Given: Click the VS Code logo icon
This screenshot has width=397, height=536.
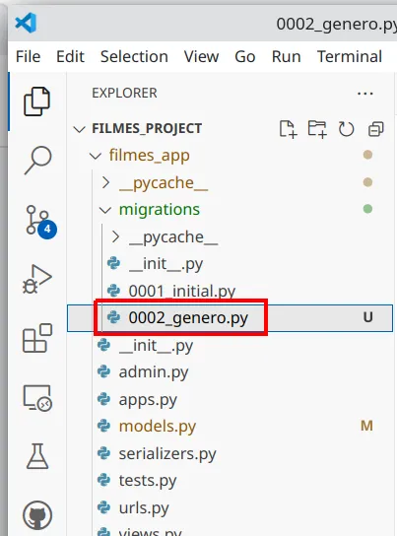Looking at the screenshot, I should tap(26, 23).
